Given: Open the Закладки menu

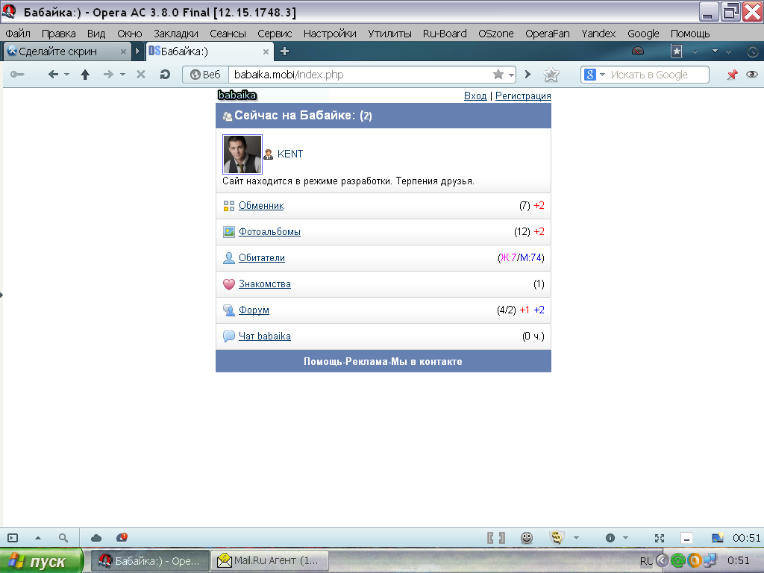Looking at the screenshot, I should tap(176, 34).
